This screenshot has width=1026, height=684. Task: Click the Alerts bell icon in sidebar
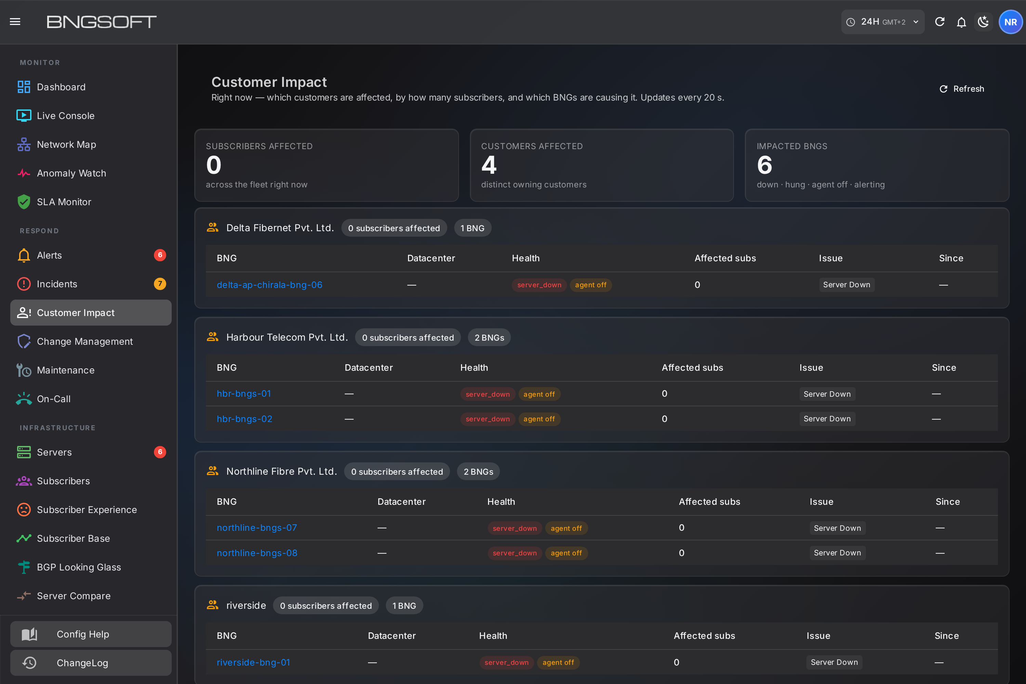[x=24, y=255]
